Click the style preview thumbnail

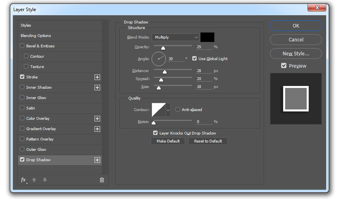(x=296, y=99)
